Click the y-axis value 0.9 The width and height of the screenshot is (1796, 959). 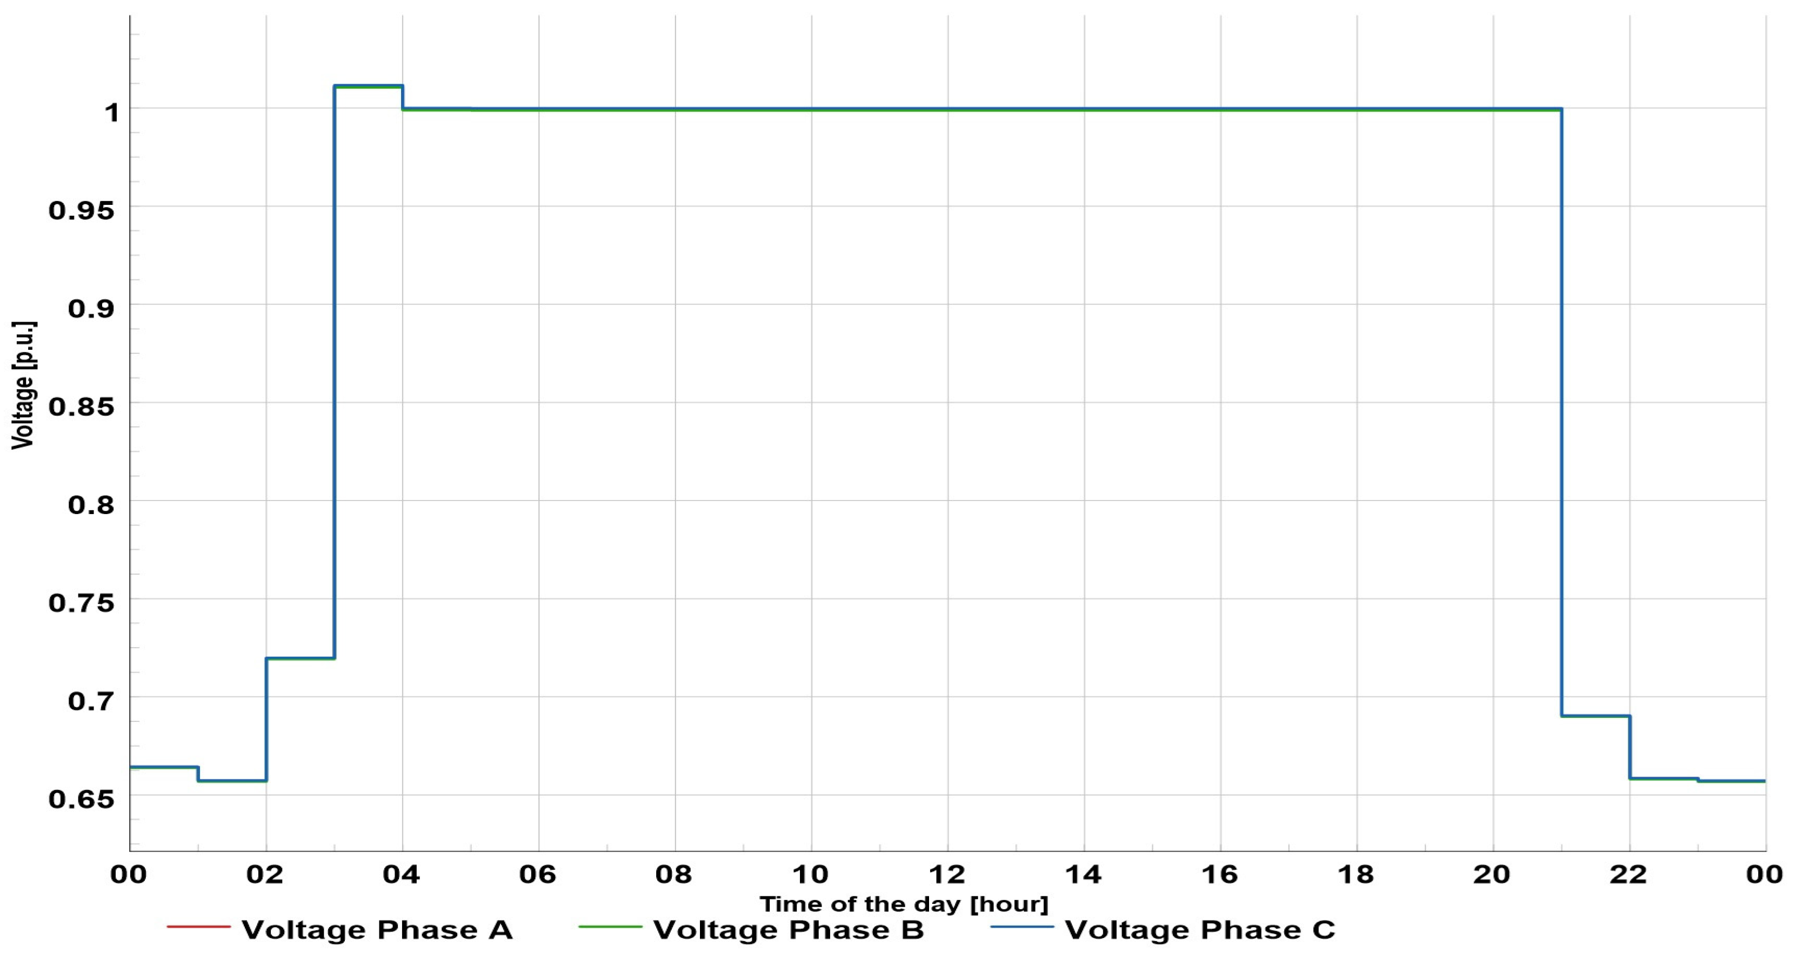point(91,308)
